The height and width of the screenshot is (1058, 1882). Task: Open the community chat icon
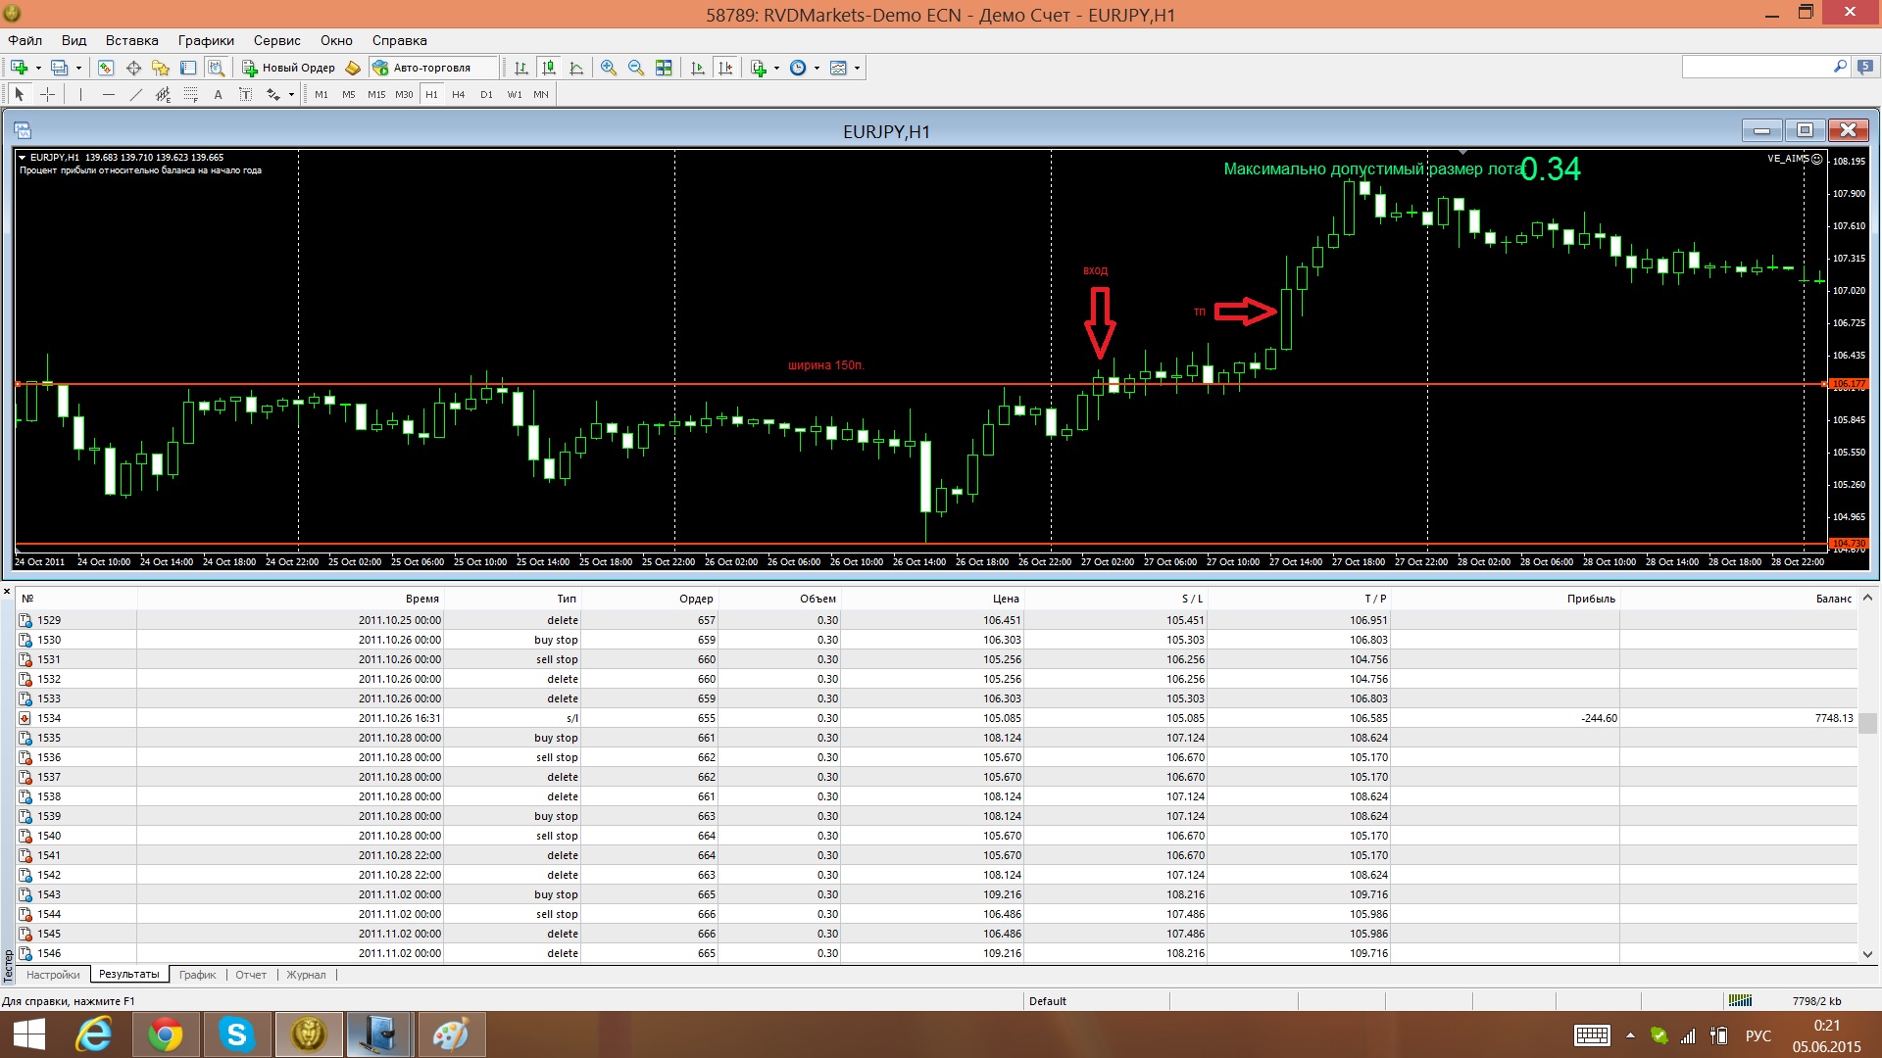click(x=1864, y=67)
